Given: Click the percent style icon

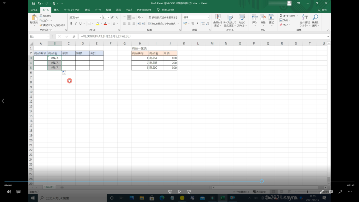Looking at the screenshot, I should pos(192,23).
